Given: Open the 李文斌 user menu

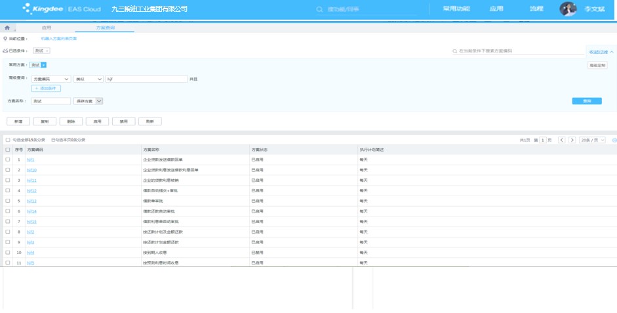Looking at the screenshot, I should pos(594,9).
